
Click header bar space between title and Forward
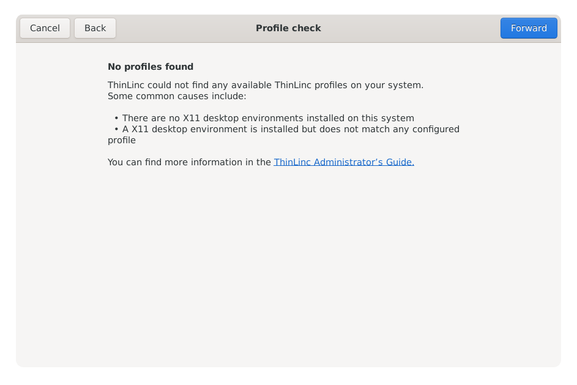pyautogui.click(x=411, y=28)
